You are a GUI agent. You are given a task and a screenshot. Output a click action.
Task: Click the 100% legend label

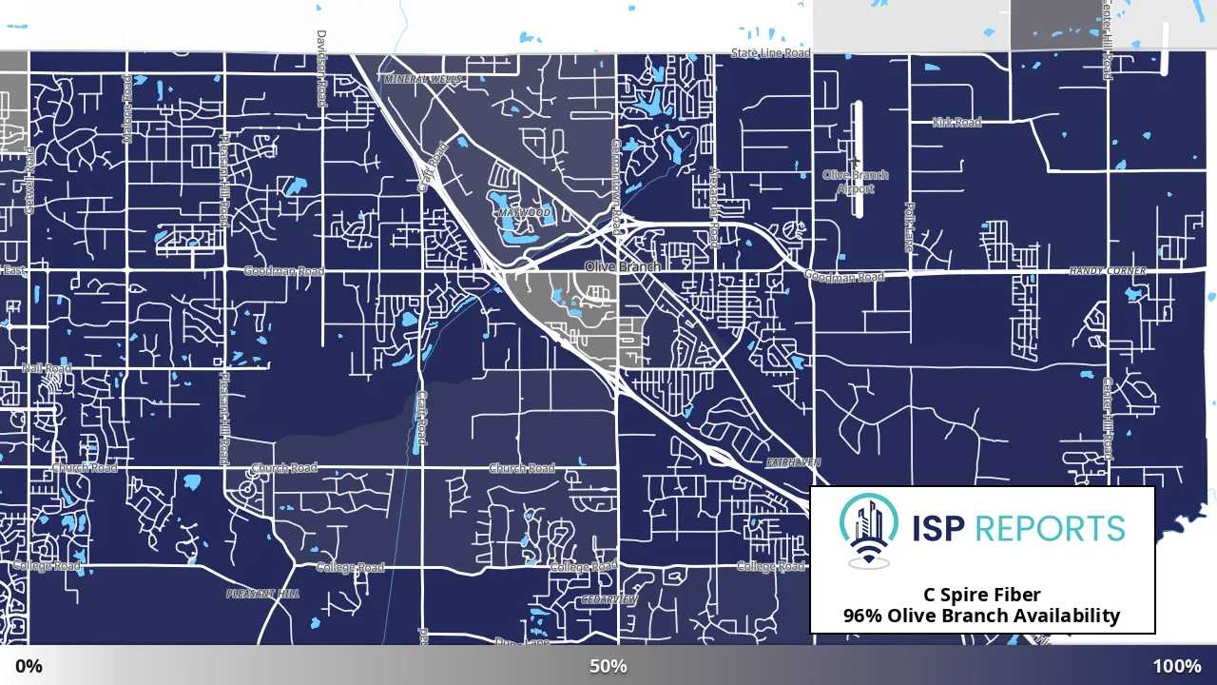click(1177, 666)
